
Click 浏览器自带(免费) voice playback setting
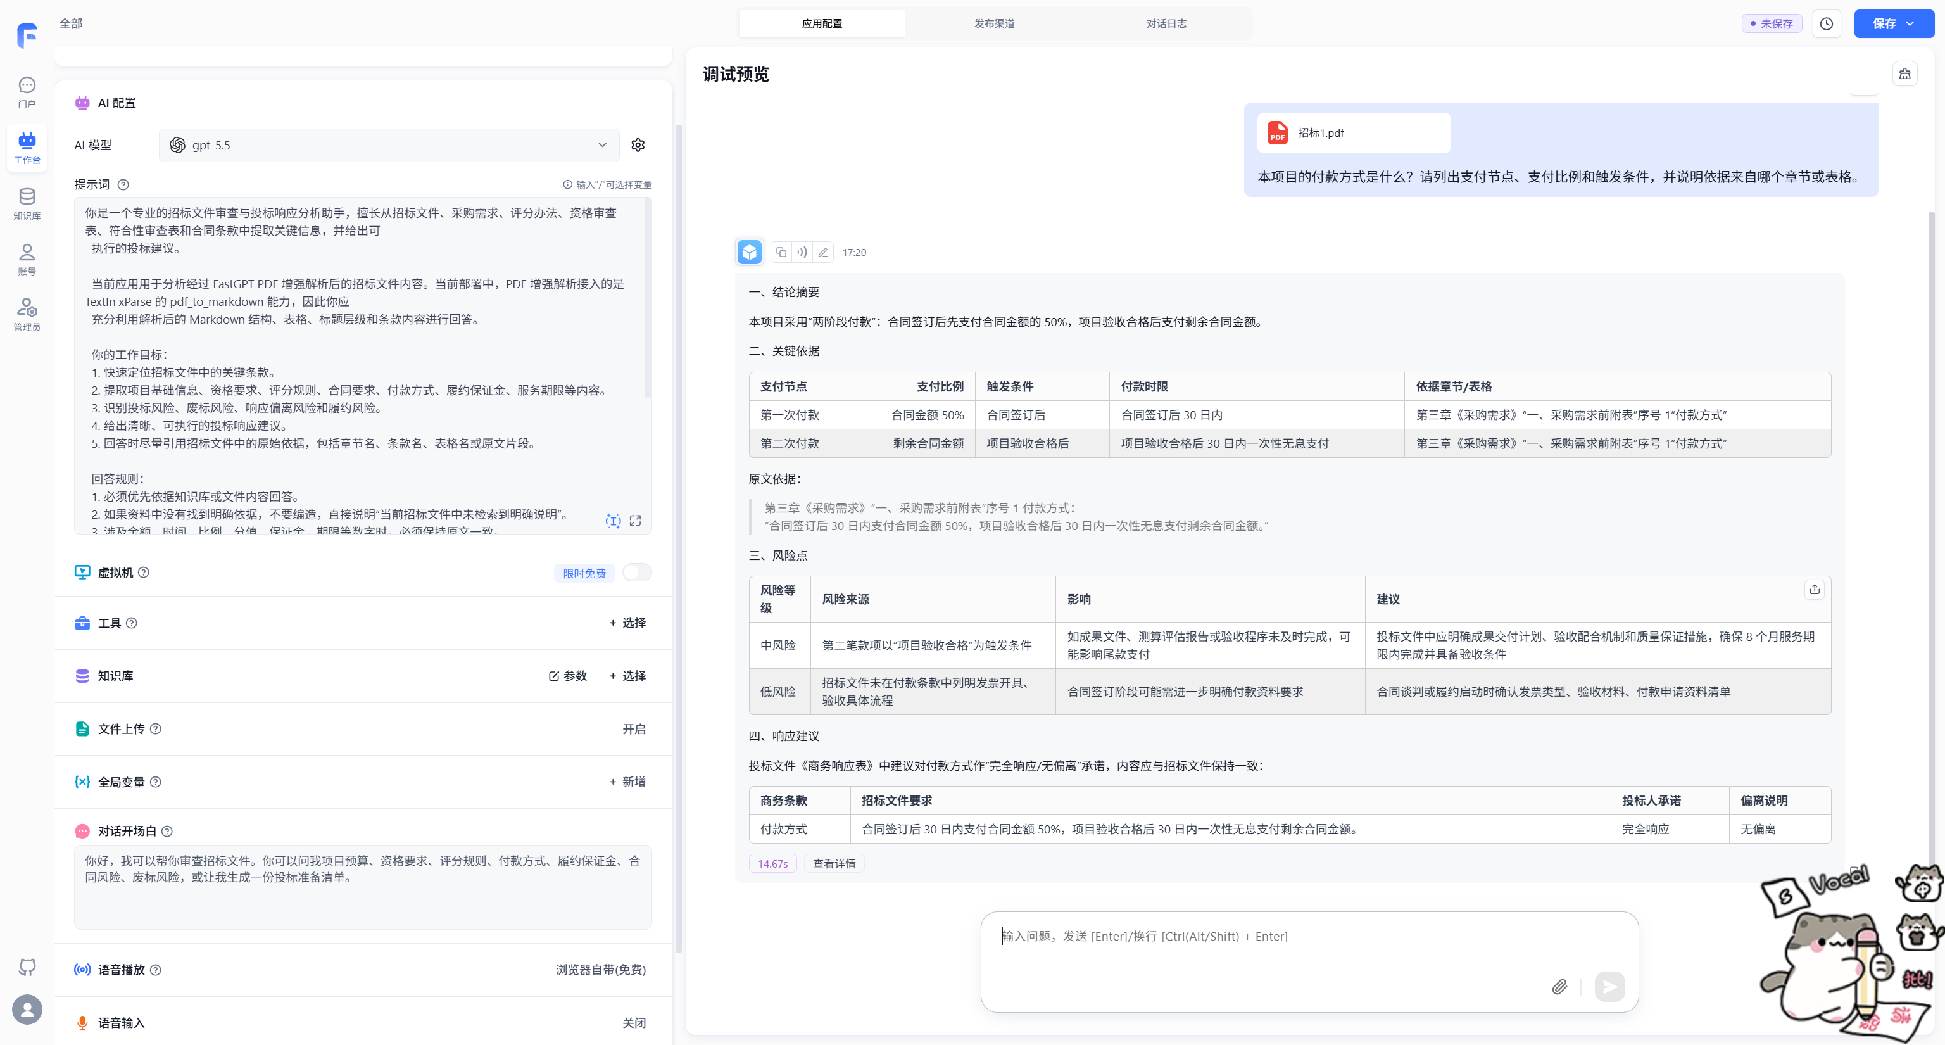click(600, 970)
